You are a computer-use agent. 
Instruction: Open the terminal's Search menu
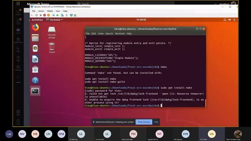[109, 34]
